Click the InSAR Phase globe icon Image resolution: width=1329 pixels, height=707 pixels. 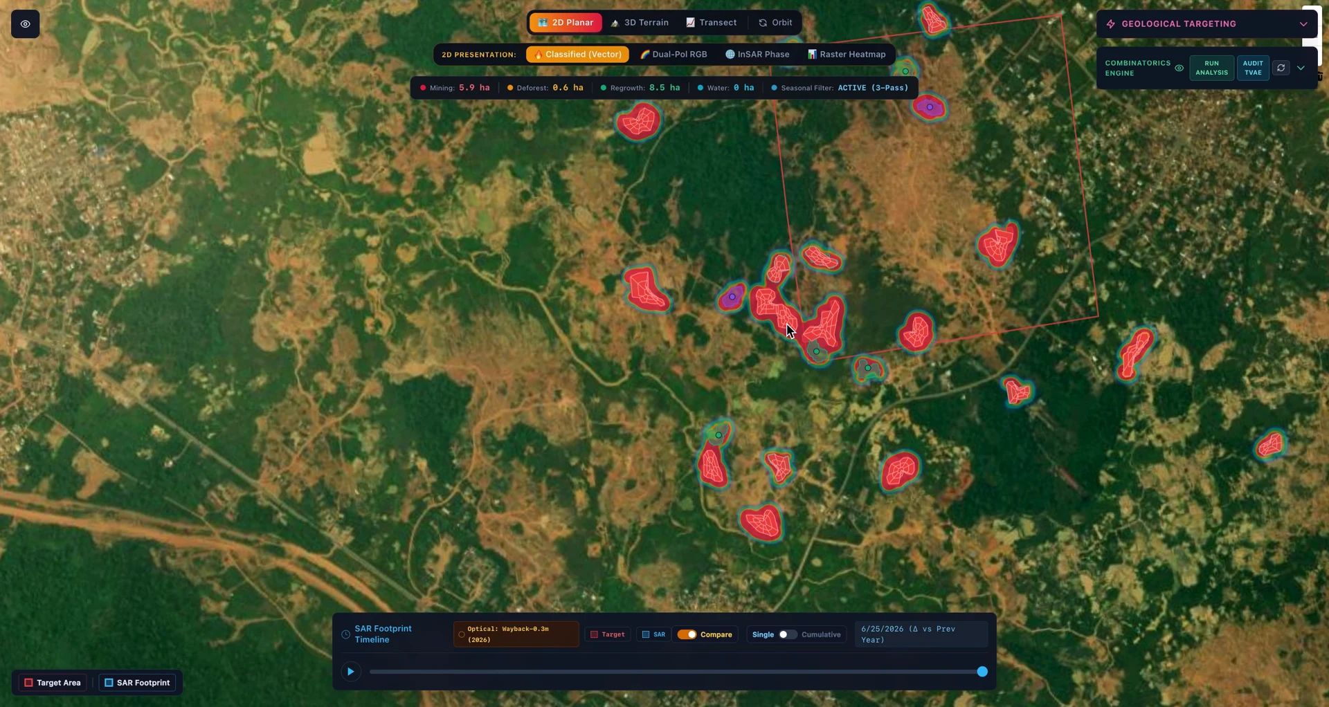pyautogui.click(x=730, y=54)
